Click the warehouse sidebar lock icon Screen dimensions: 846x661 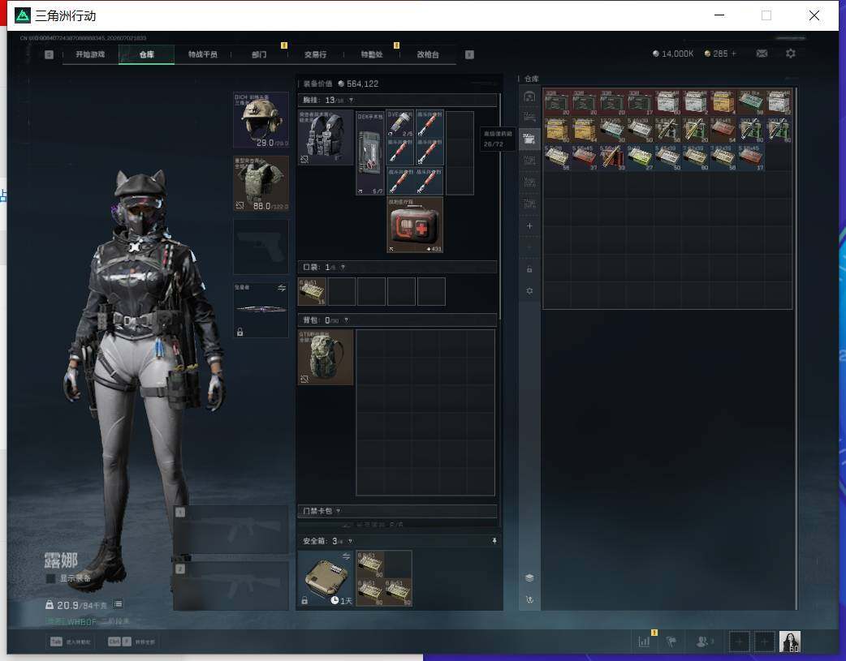[530, 269]
